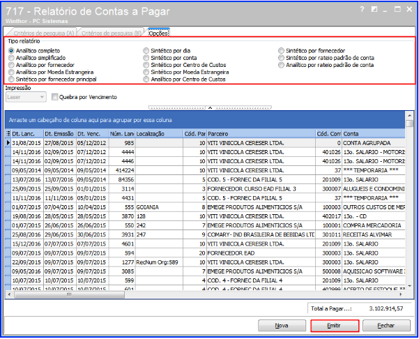Image resolution: width=419 pixels, height=339 pixels.
Task: Select row with Núm. Lanc 985
Action: 205,143
